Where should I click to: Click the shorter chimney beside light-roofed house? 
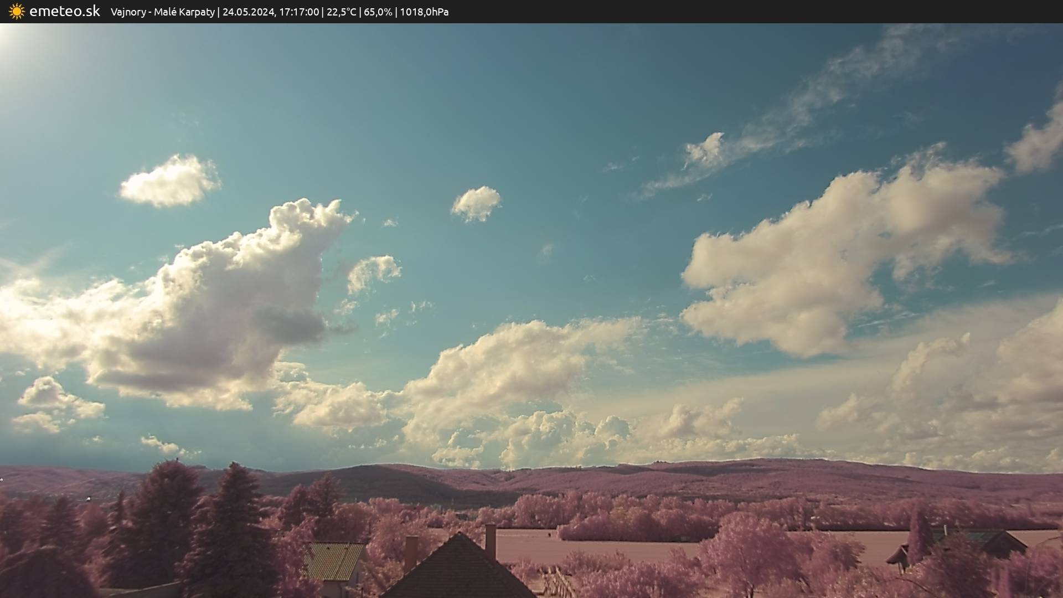click(411, 551)
